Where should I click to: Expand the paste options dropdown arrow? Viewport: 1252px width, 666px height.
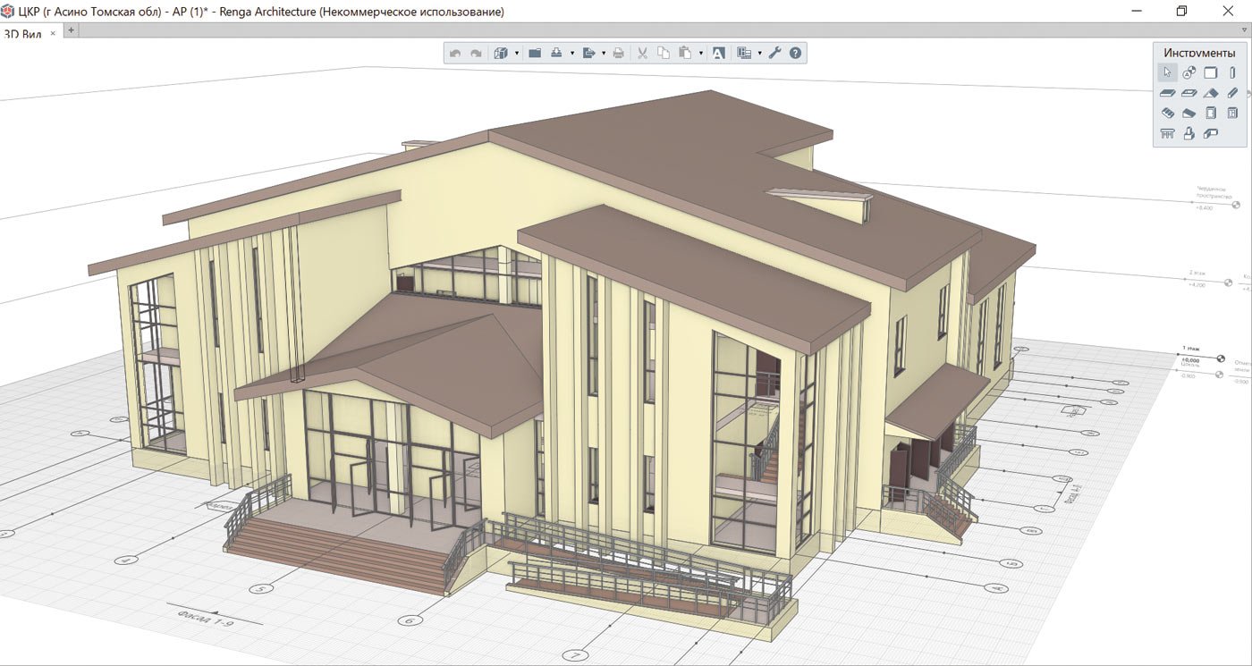[701, 54]
